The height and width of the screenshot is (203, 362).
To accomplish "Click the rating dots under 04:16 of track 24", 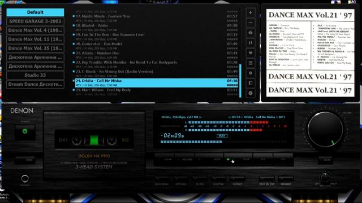I will [232, 85].
